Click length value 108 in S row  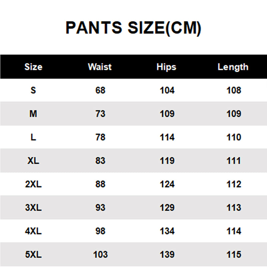234,90
